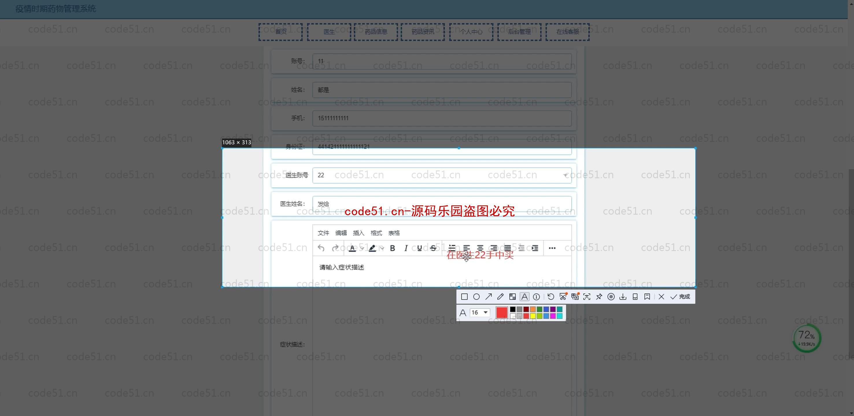Open the font size 16 dropdown

click(x=480, y=312)
